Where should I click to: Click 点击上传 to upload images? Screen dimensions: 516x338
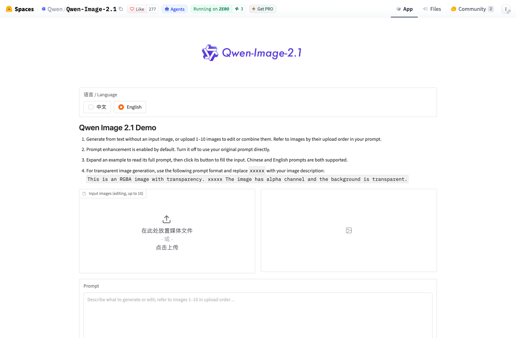167,247
